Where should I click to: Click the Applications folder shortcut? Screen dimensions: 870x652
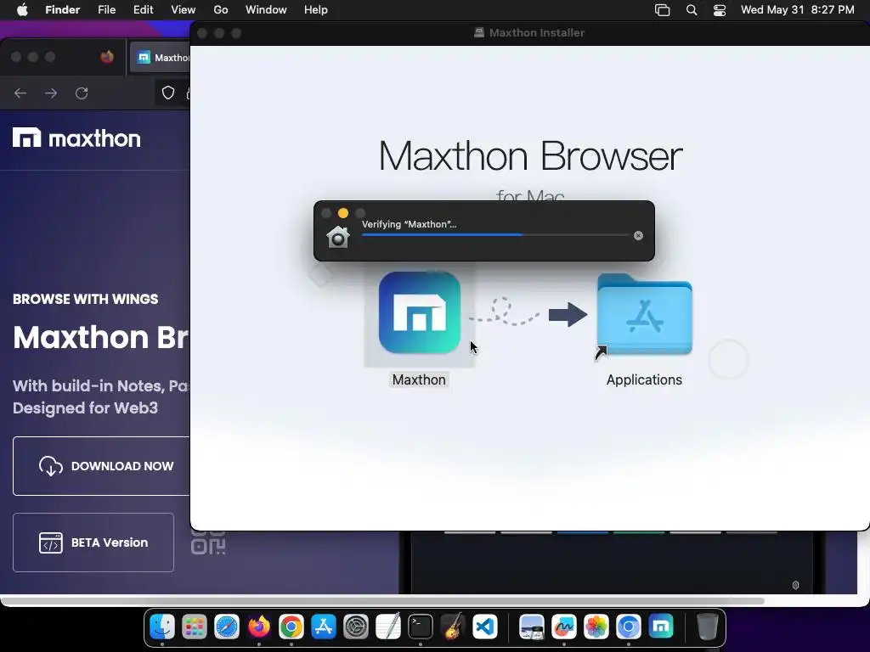click(645, 315)
